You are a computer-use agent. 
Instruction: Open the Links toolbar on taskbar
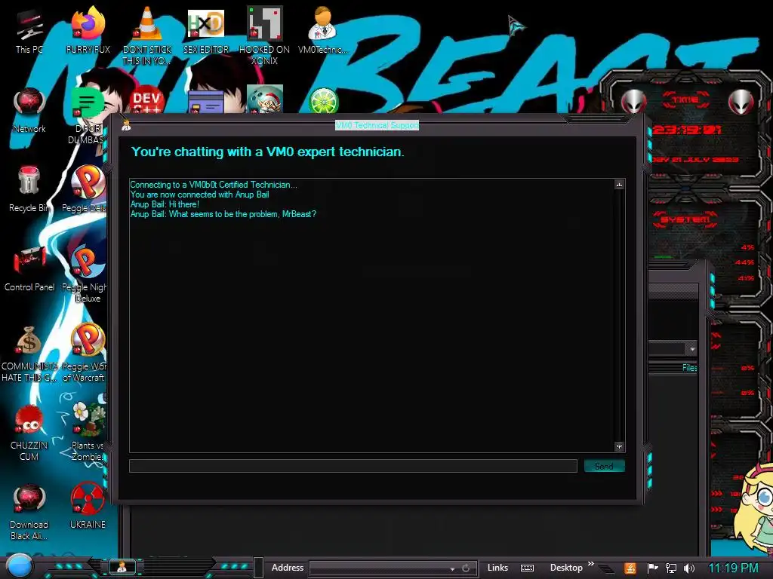click(x=497, y=568)
